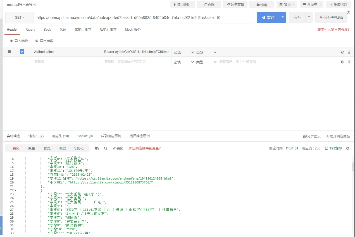
Task: Switch to the Query tab
Action: [x=30, y=30]
